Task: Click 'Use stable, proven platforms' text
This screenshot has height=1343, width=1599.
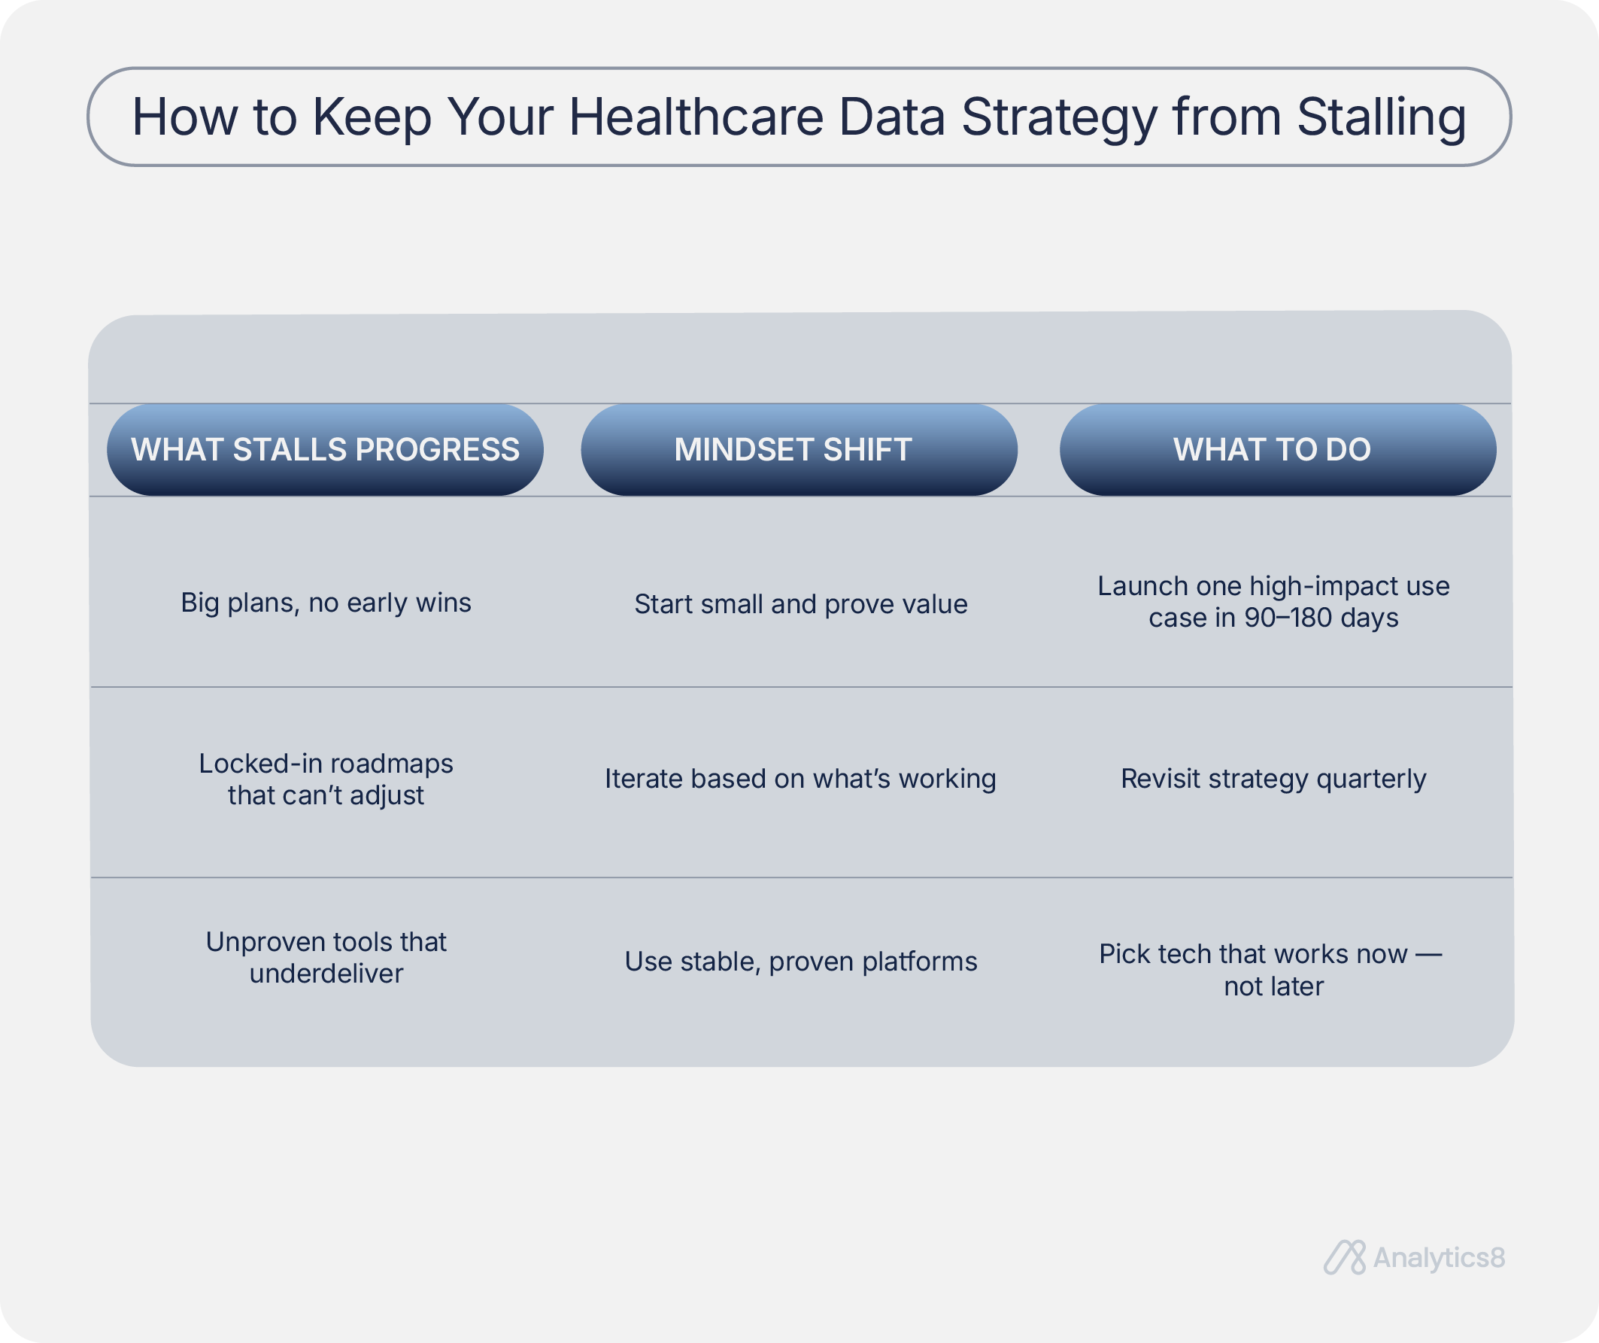Action: (x=801, y=962)
